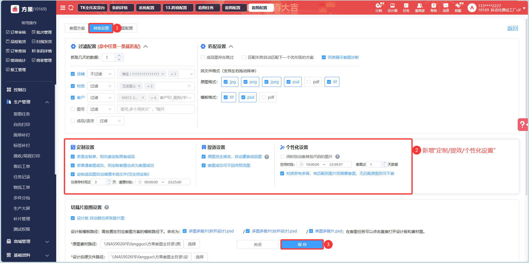This screenshot has height=263, width=529.
Task: Switch to the 套图方案 tab
Action: [x=77, y=28]
